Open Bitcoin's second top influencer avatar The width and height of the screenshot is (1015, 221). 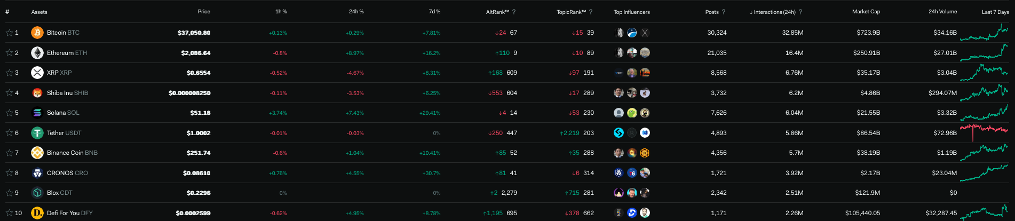click(x=632, y=33)
